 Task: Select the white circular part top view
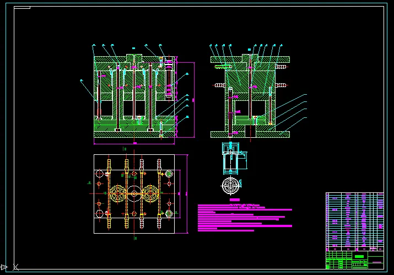230,186
